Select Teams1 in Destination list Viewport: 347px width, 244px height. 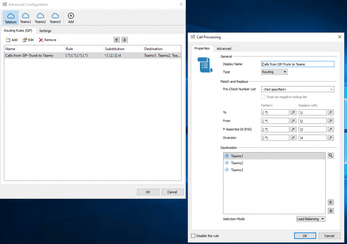point(274,156)
